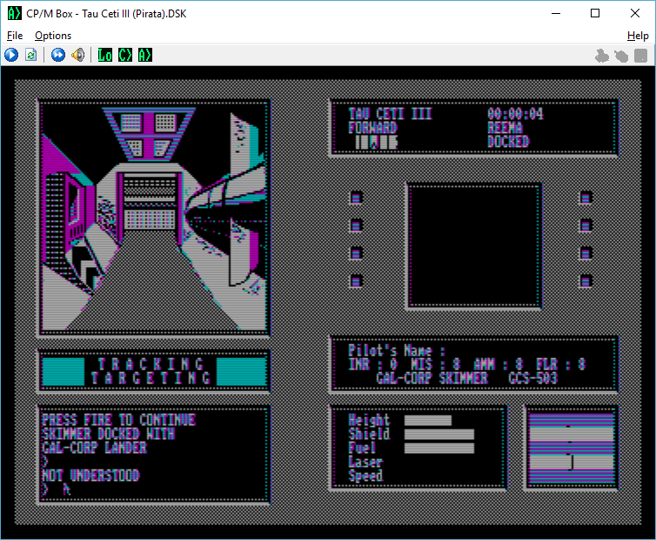656x540 pixels.
Task: Minimize the CP/M Box window
Action: (556, 13)
